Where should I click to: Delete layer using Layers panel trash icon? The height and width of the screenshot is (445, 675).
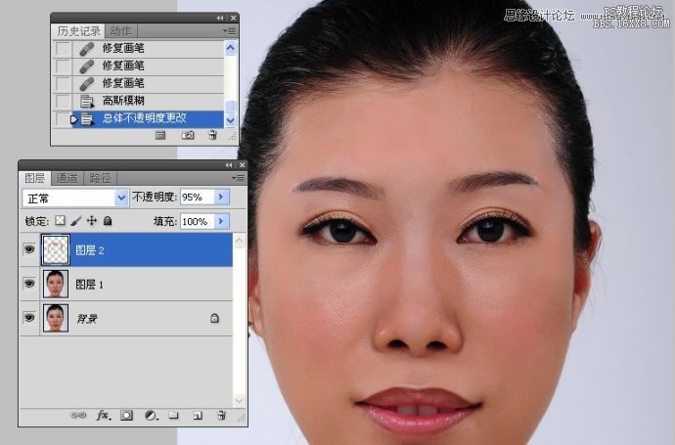220,415
